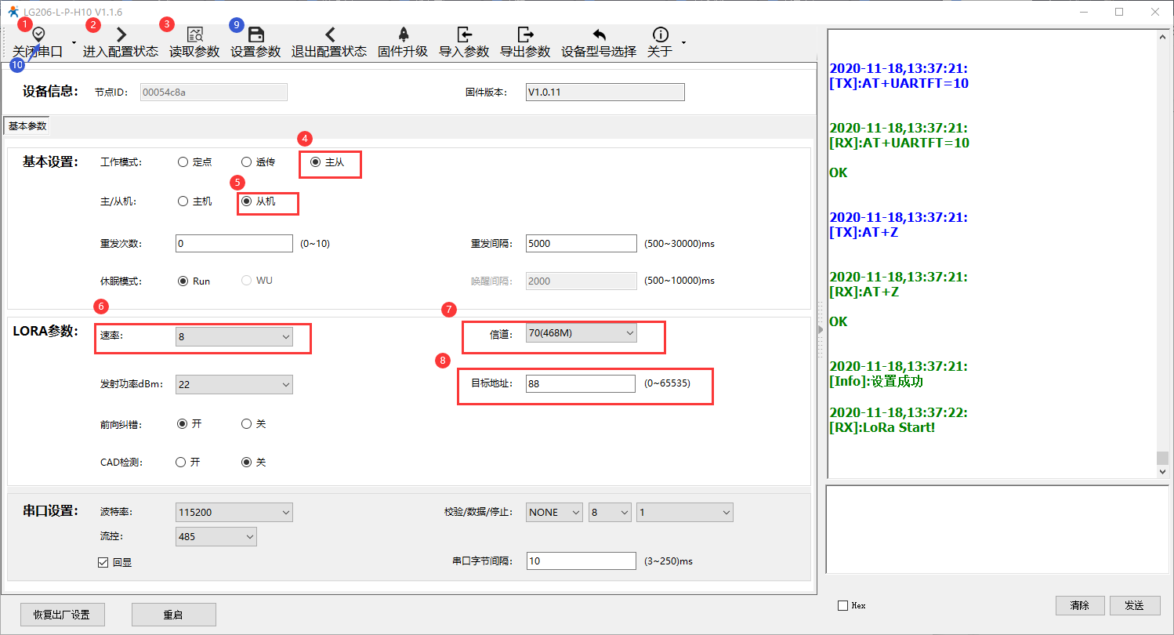
Task: Expand the 波特率 baud rate dropdown
Action: pyautogui.click(x=234, y=513)
